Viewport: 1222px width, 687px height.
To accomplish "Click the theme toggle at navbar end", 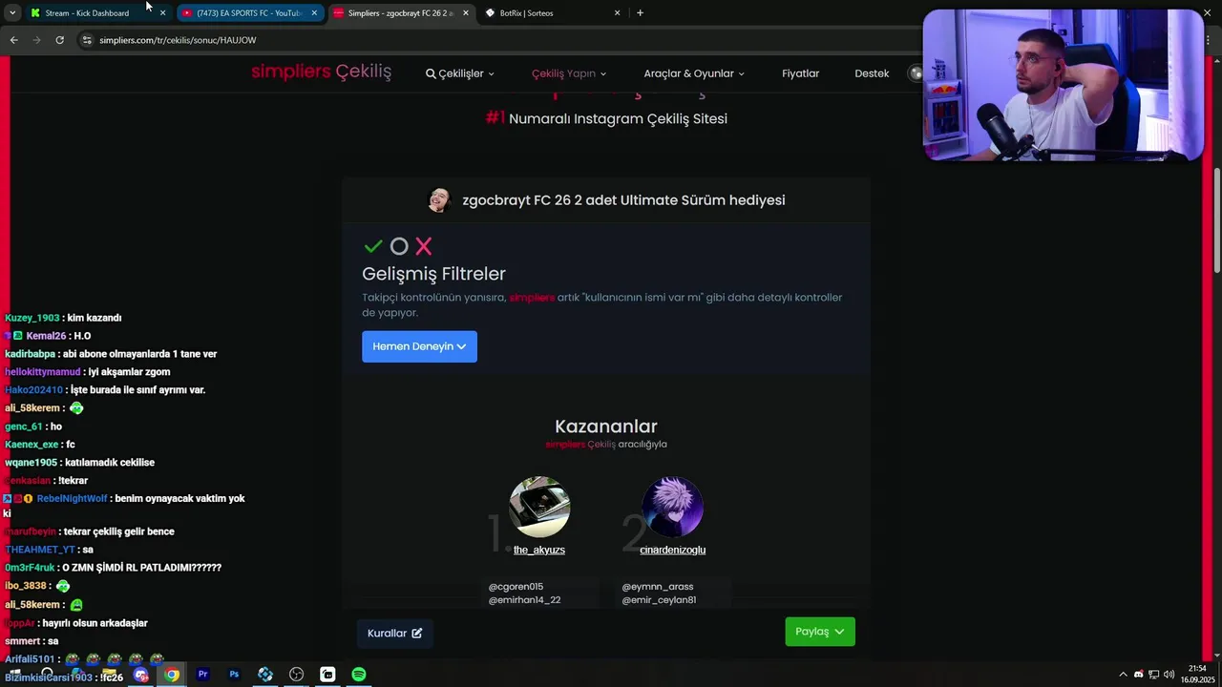I will [916, 73].
